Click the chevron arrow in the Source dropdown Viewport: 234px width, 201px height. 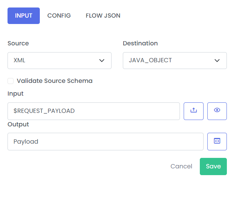point(101,61)
